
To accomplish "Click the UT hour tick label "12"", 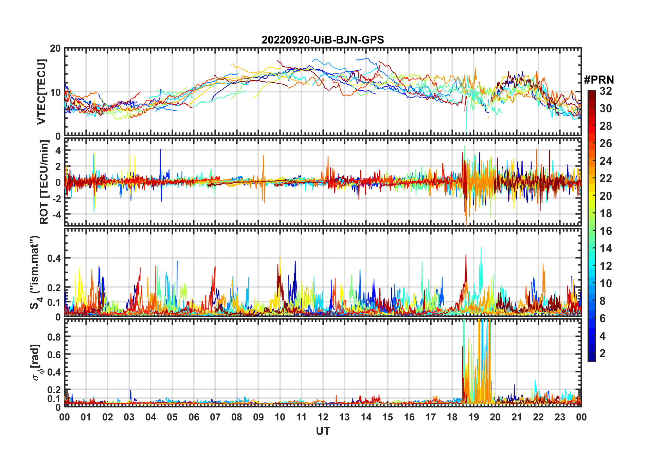I will 323,417.
